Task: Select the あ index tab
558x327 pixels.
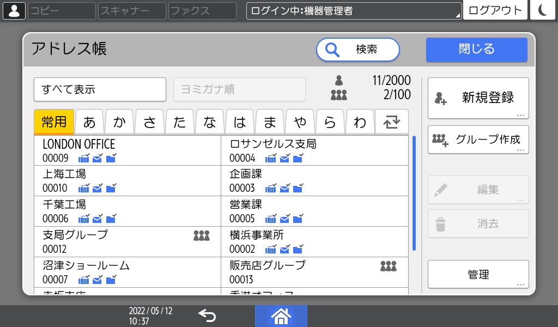Action: click(x=88, y=121)
